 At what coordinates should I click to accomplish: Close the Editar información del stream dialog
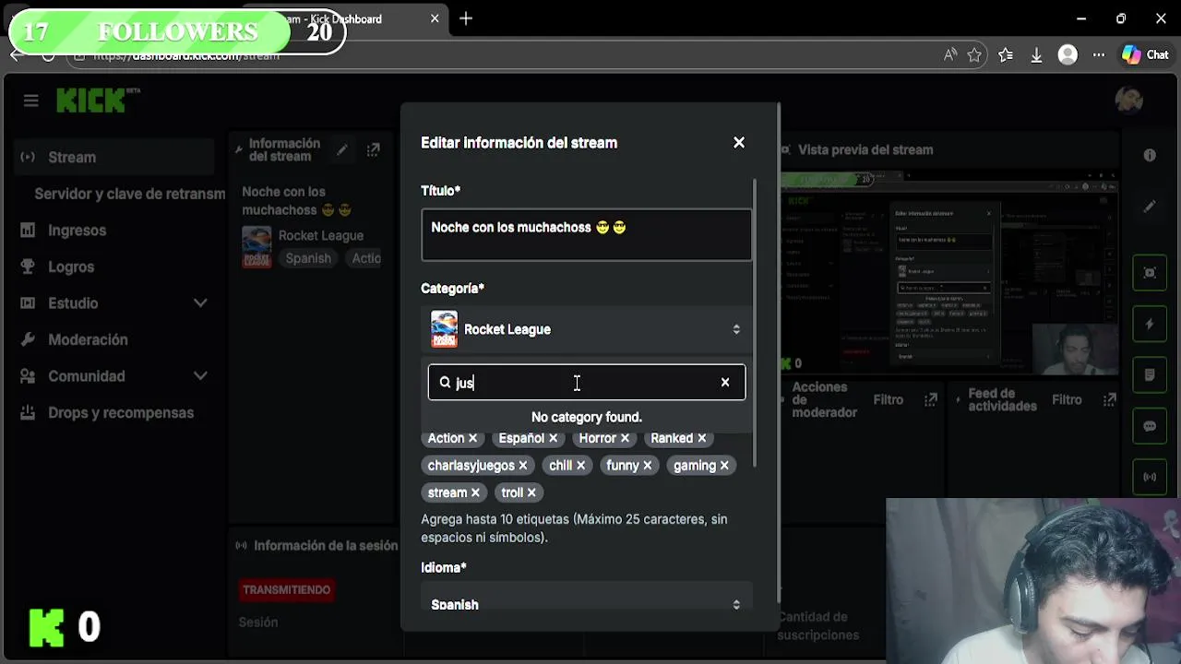click(x=739, y=143)
